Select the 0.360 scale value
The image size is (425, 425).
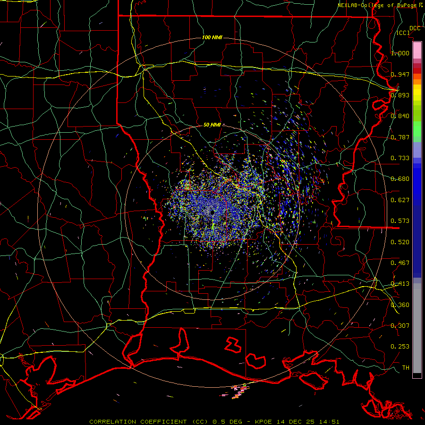point(400,305)
